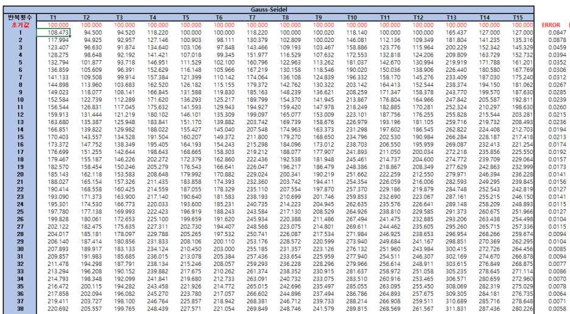This screenshot has height=314, width=570.
Task: Click the error value 0.0058
Action: [557, 309]
